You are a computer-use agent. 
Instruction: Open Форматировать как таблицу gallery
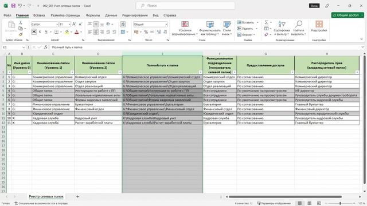pyautogui.click(x=210, y=28)
